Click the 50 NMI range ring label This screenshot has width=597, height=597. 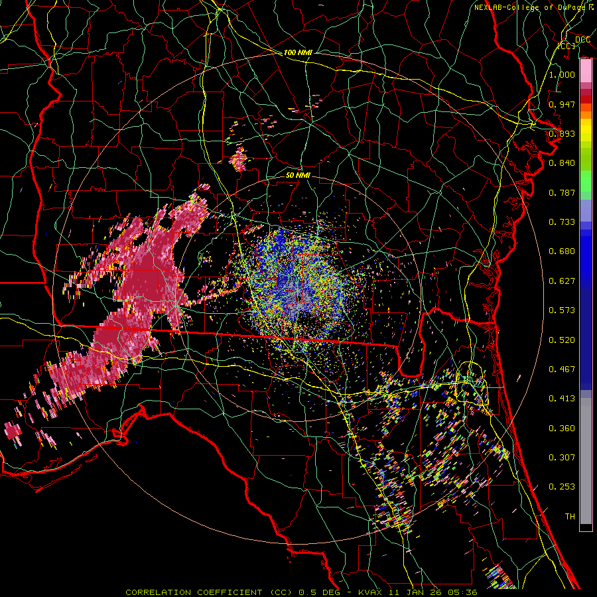pos(298,176)
